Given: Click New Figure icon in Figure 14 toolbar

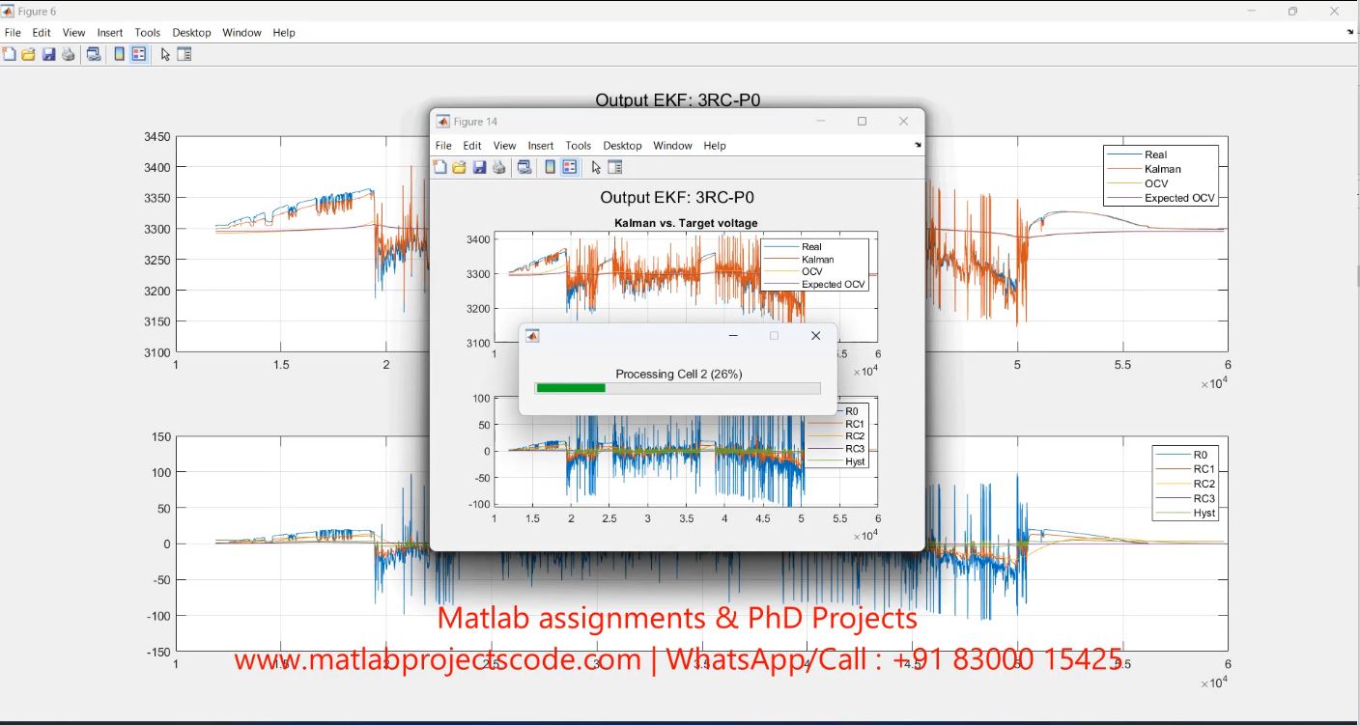Looking at the screenshot, I should [x=440, y=167].
